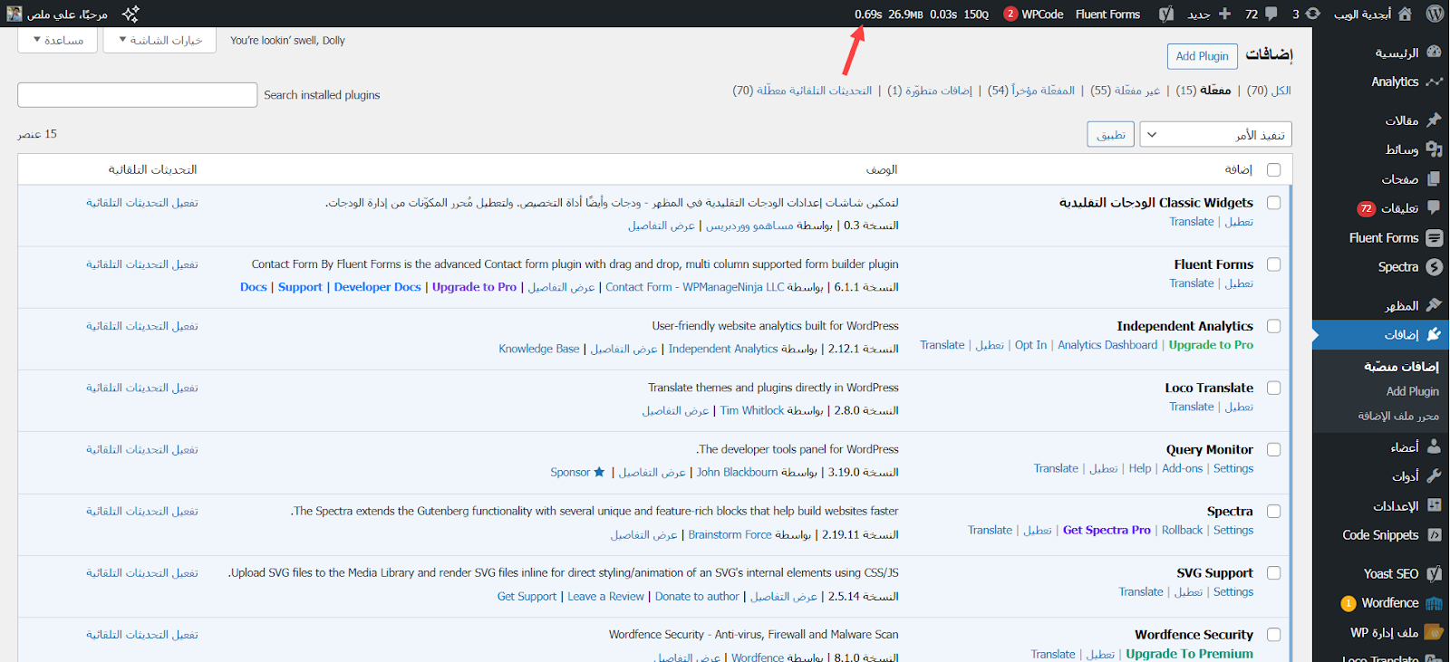Open the bulk actions dropdown
Viewport: 1450px width, 662px height.
point(1214,135)
